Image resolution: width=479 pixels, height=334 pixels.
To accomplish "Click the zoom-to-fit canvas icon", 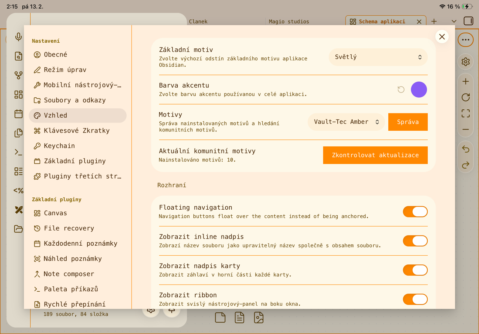I will pos(466,113).
